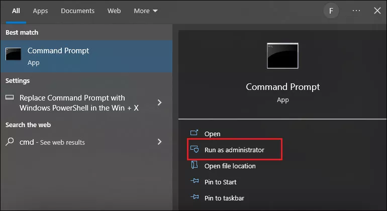Open the Documents search tab
This screenshot has width=387, height=211.
pos(77,11)
